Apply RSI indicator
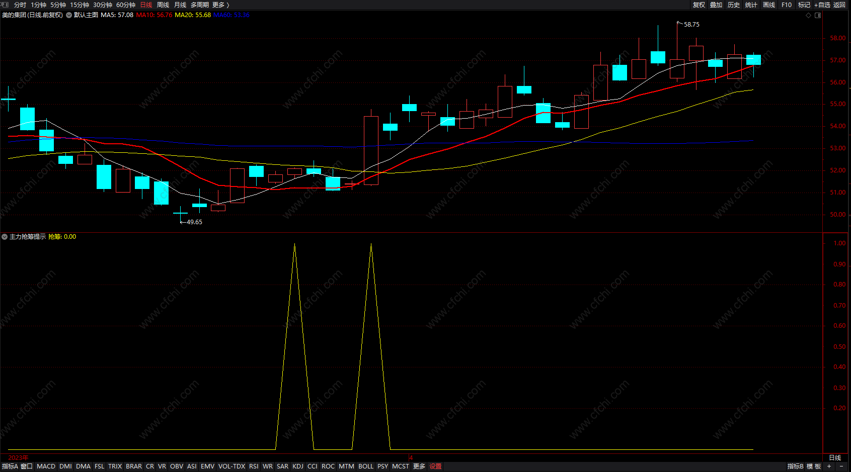 254,466
